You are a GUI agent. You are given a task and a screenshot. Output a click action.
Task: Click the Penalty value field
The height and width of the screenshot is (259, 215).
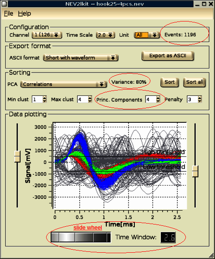coord(193,99)
